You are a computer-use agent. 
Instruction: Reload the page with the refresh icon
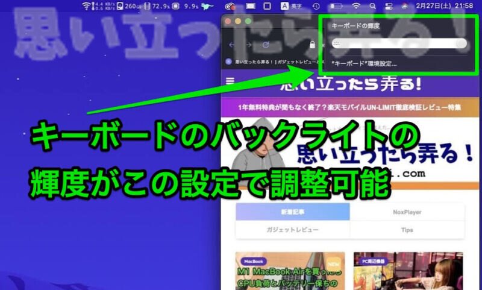point(266,45)
